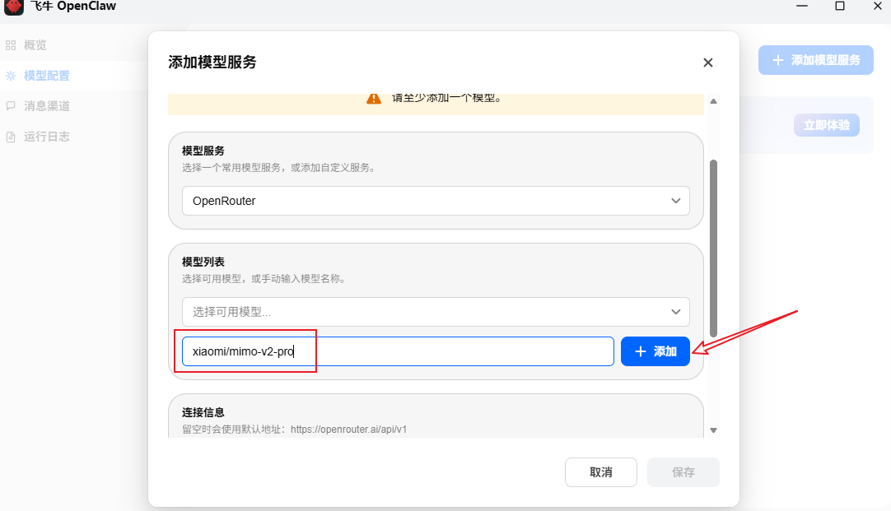Close the 添加模型服务 dialog with X
891x511 pixels.
pyautogui.click(x=707, y=63)
